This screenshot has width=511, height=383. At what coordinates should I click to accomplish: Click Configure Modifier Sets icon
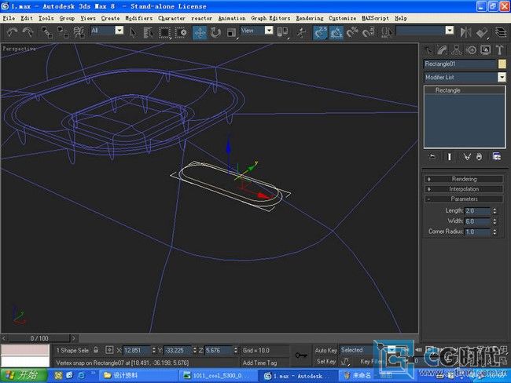(x=497, y=157)
